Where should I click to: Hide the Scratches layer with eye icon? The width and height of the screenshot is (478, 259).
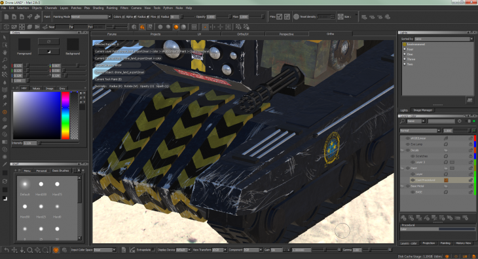413,156
